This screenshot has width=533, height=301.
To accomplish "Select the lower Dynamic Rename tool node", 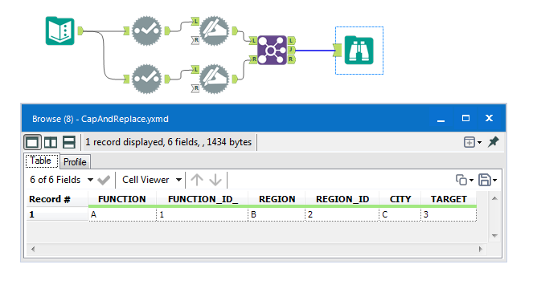I will click(x=214, y=79).
